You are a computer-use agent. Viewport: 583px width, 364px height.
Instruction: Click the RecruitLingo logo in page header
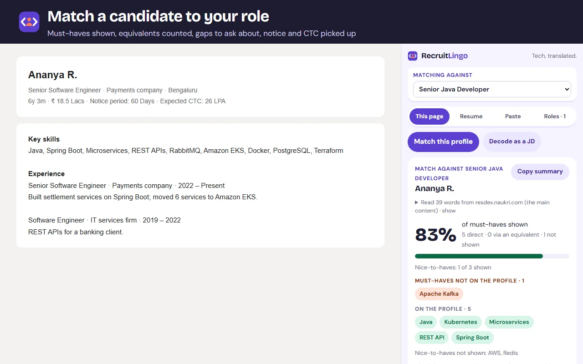[x=29, y=22]
